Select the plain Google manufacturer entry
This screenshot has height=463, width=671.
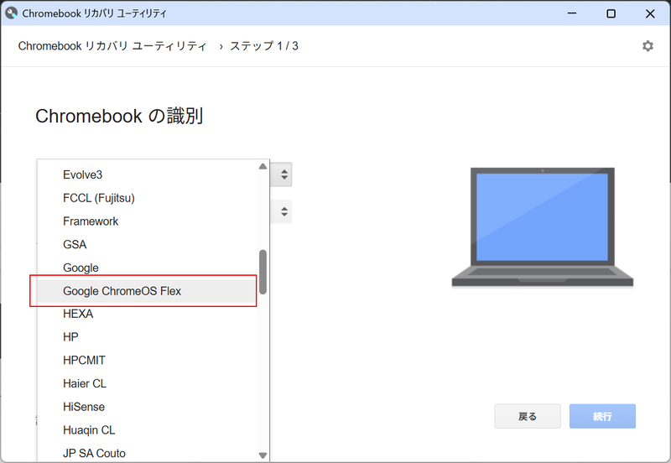point(147,268)
